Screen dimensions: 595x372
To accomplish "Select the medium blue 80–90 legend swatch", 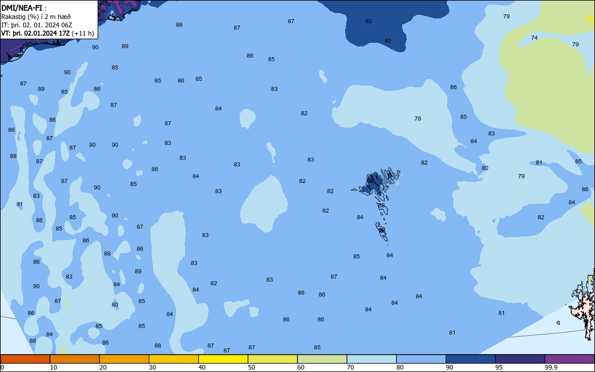I will click(421, 359).
